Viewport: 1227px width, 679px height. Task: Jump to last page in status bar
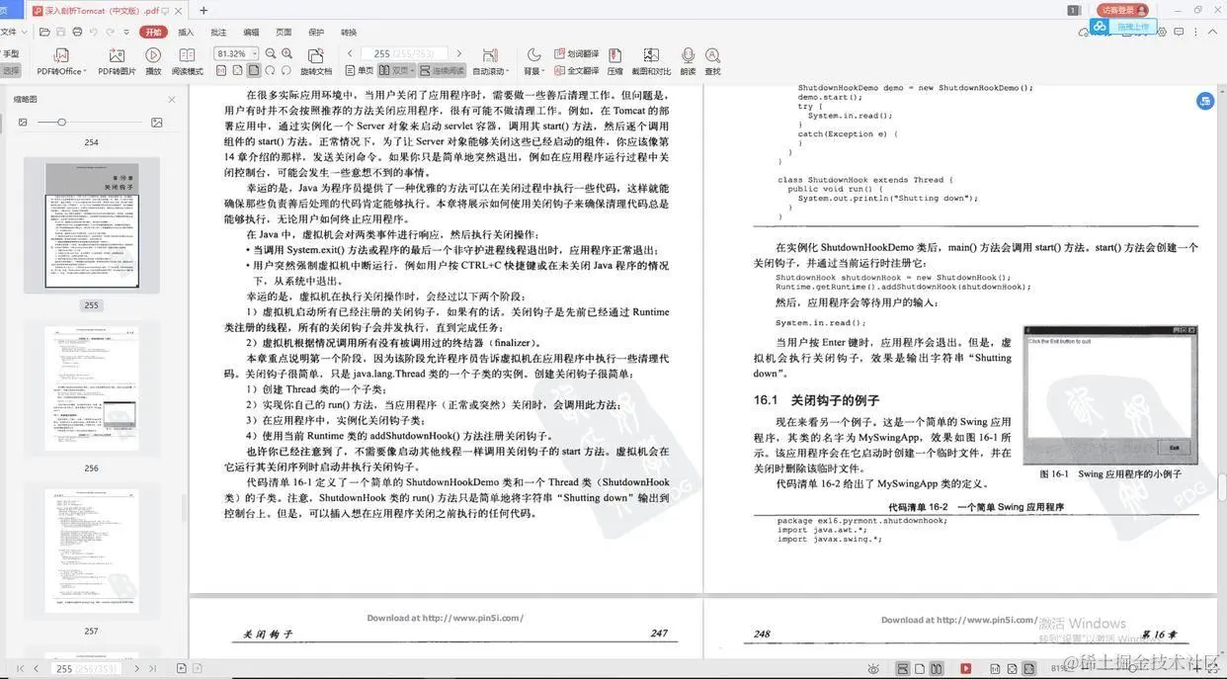click(x=152, y=668)
